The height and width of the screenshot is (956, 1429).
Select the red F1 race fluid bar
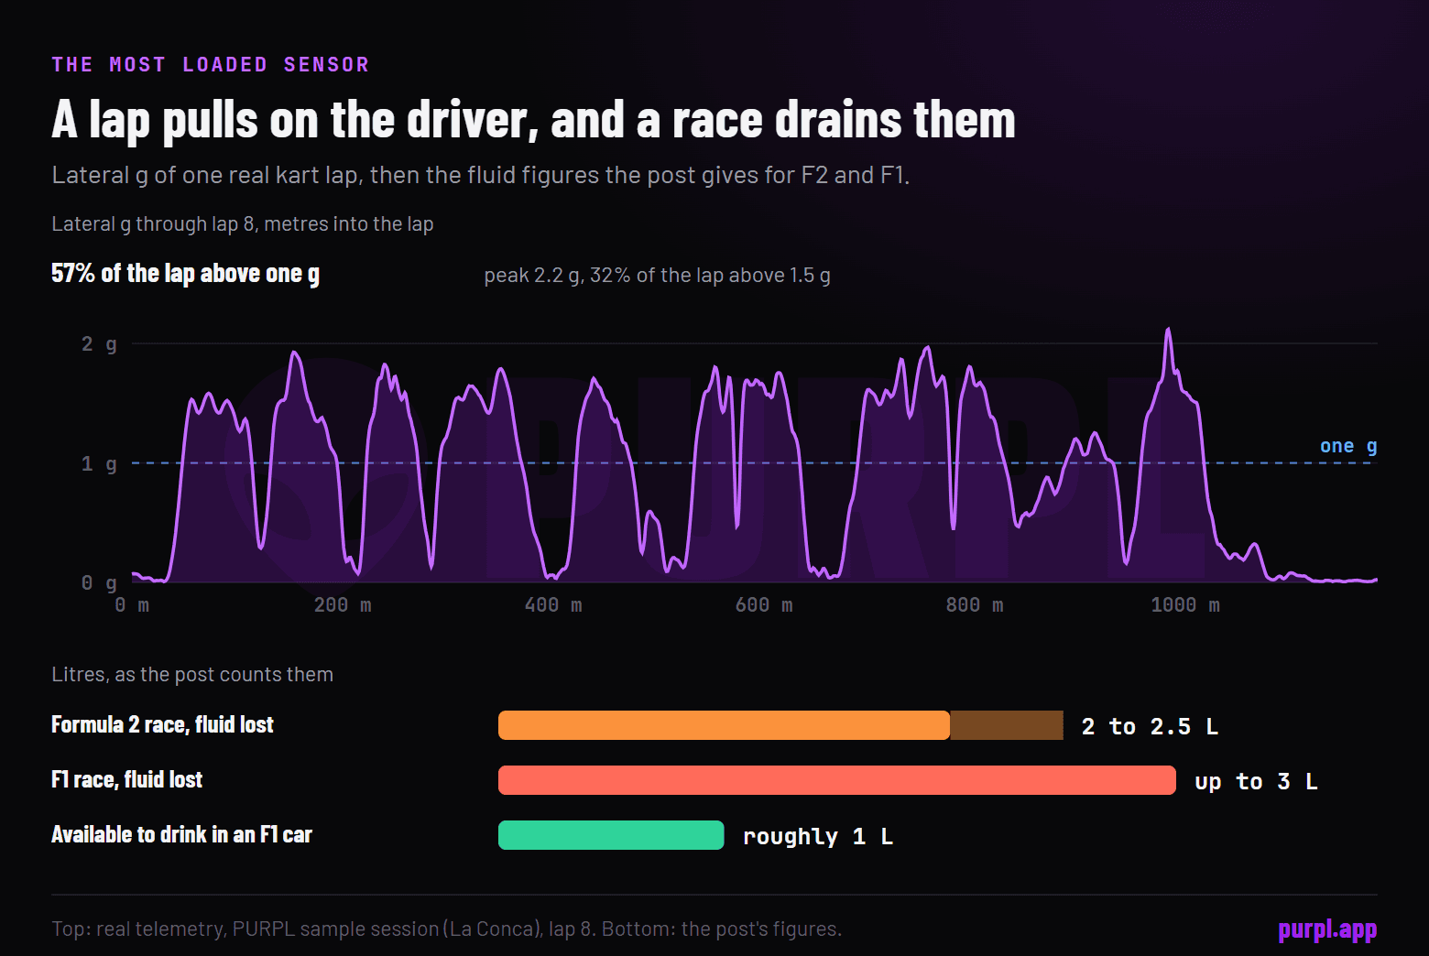click(x=837, y=780)
